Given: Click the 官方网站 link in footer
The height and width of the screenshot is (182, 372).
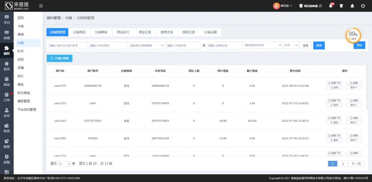Looking at the screenshot, I should click(x=335, y=178).
